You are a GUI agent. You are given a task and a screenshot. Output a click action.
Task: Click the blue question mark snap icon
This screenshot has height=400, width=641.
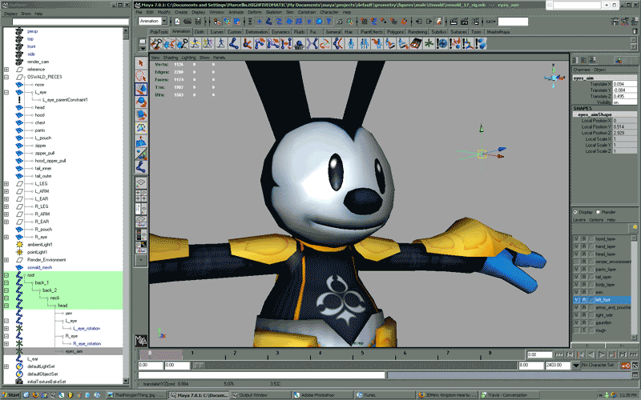point(329,22)
